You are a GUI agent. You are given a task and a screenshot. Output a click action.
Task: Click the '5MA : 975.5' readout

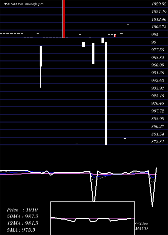click(21, 230)
